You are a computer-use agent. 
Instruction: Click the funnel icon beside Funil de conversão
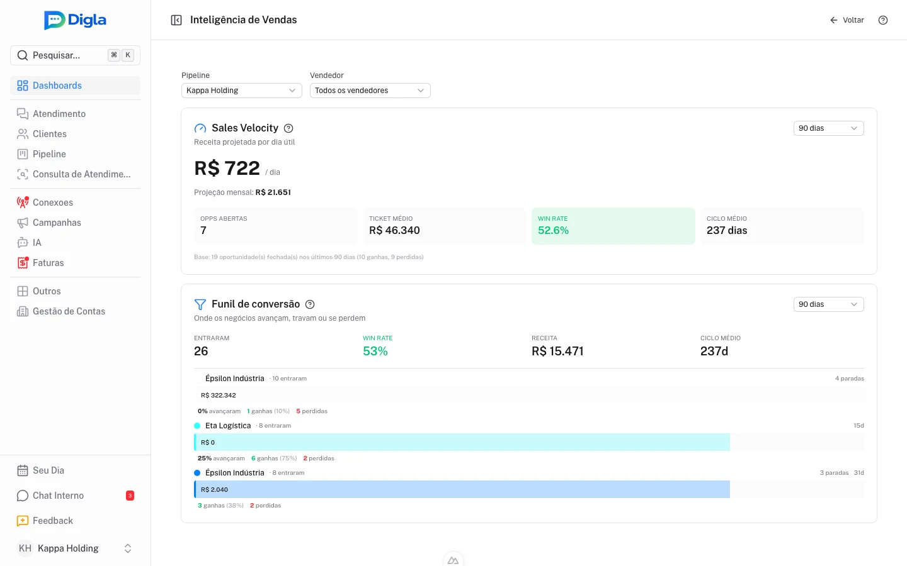[200, 304]
